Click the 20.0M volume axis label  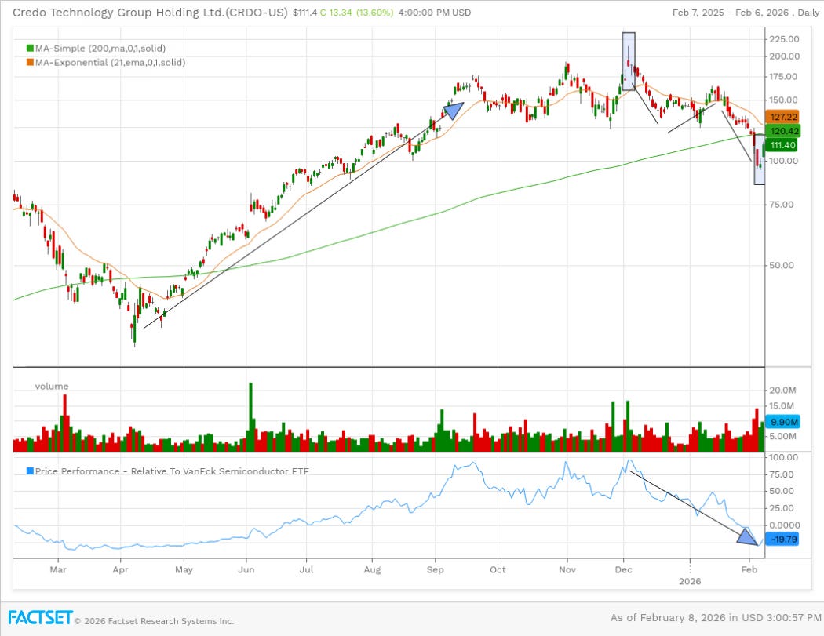coord(782,390)
